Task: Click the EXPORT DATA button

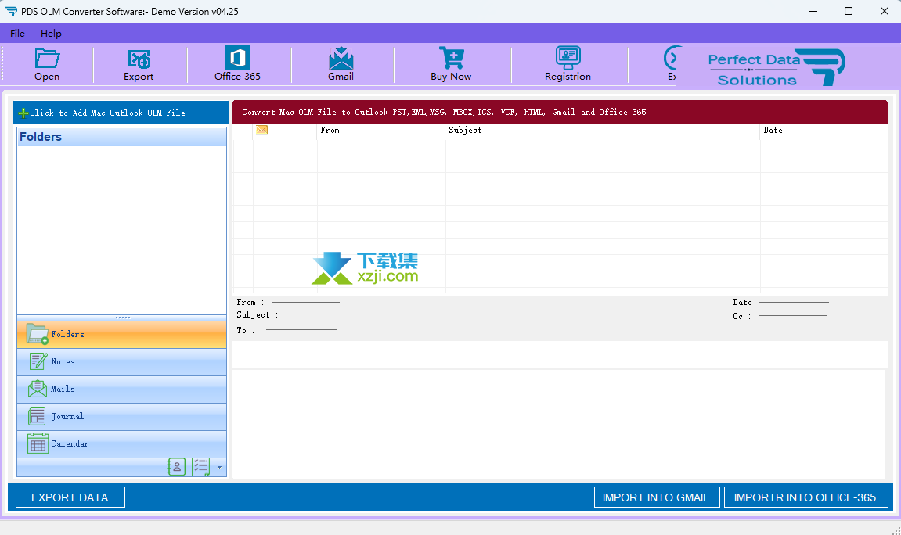Action: click(70, 497)
